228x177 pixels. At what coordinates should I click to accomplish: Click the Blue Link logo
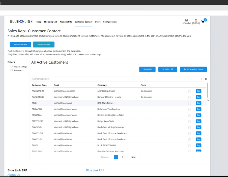click(21, 22)
